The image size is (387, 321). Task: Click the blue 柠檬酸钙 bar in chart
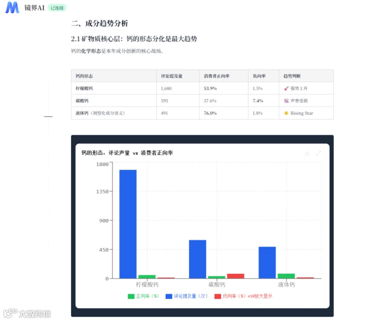pos(128,224)
